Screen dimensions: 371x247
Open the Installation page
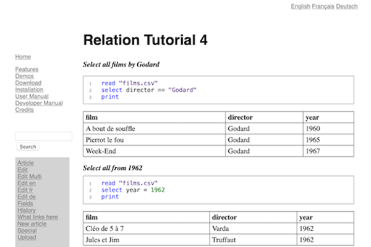coord(29,90)
